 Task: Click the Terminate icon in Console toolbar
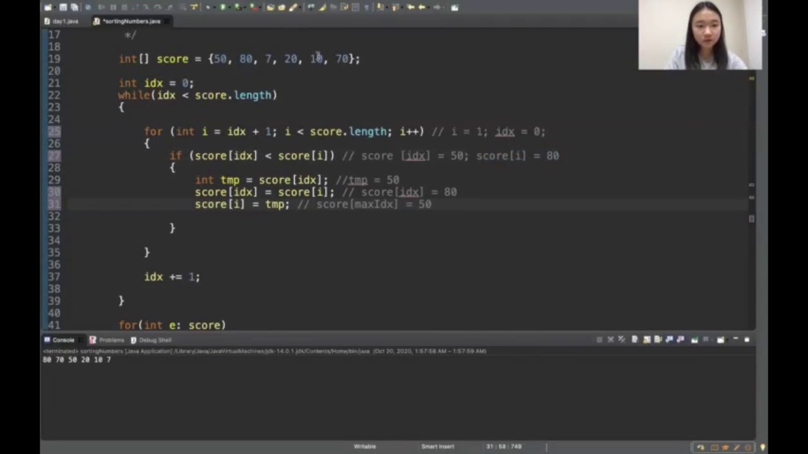599,340
